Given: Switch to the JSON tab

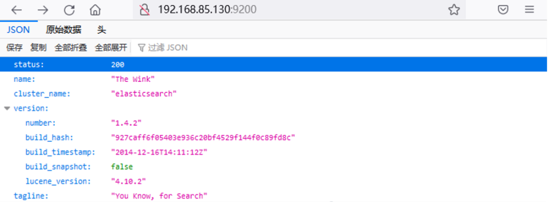Looking at the screenshot, I should point(19,30).
